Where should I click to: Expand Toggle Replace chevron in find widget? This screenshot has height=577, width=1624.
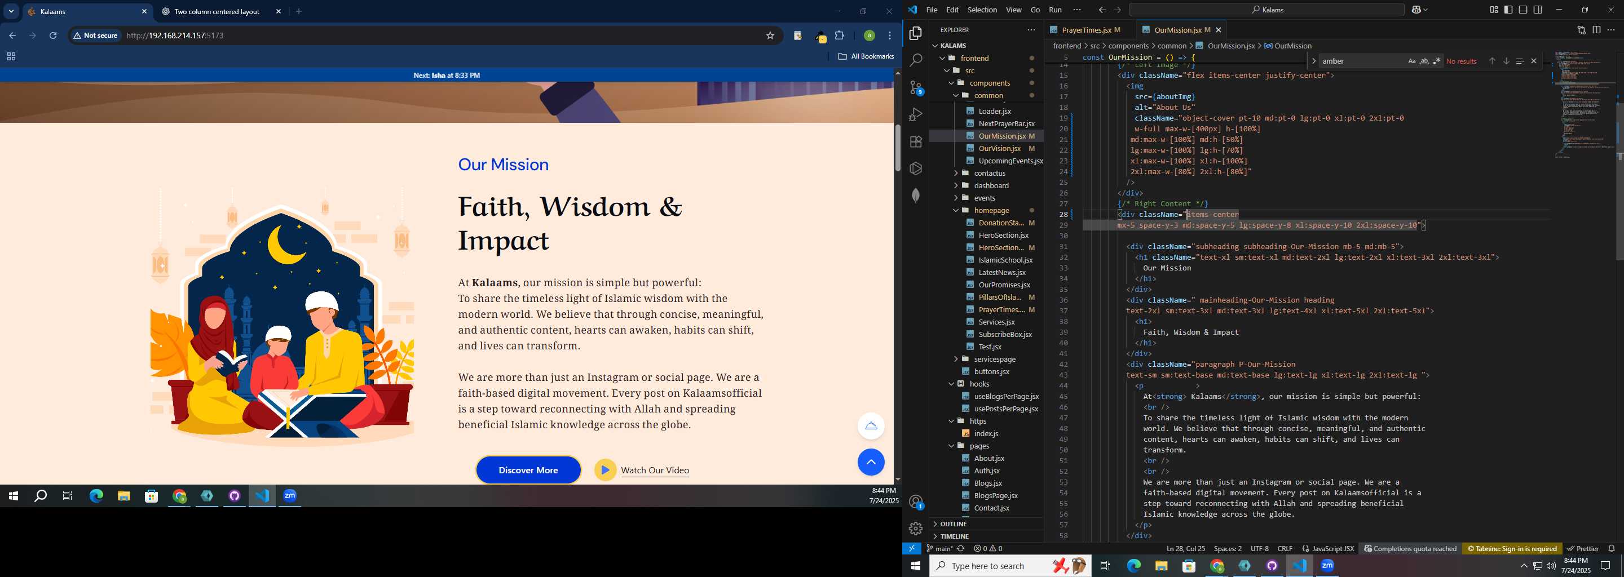1313,61
